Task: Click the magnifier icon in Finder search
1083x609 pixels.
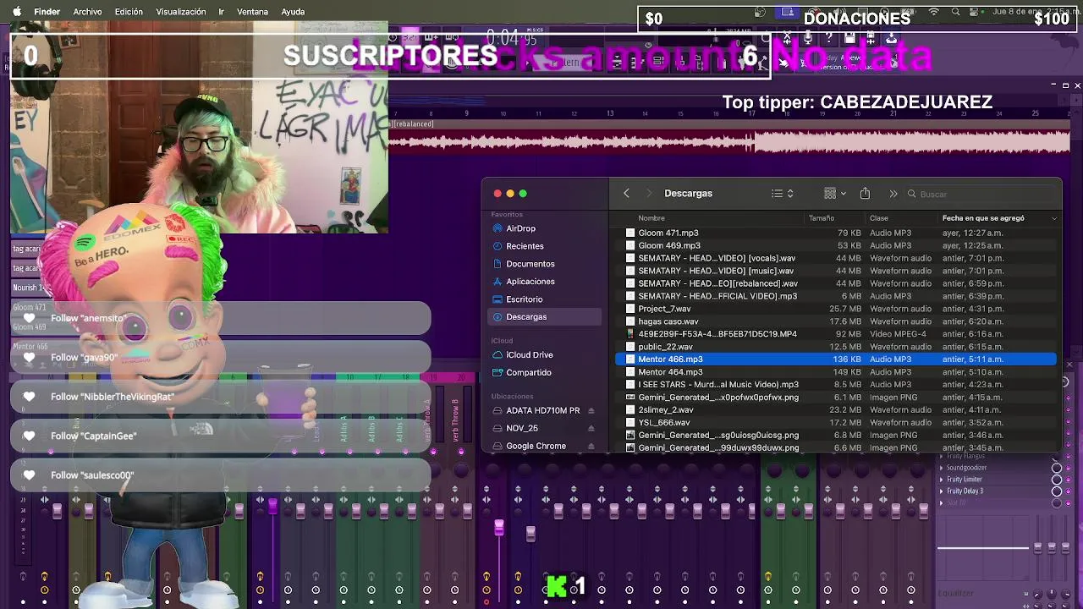Action: 912,194
